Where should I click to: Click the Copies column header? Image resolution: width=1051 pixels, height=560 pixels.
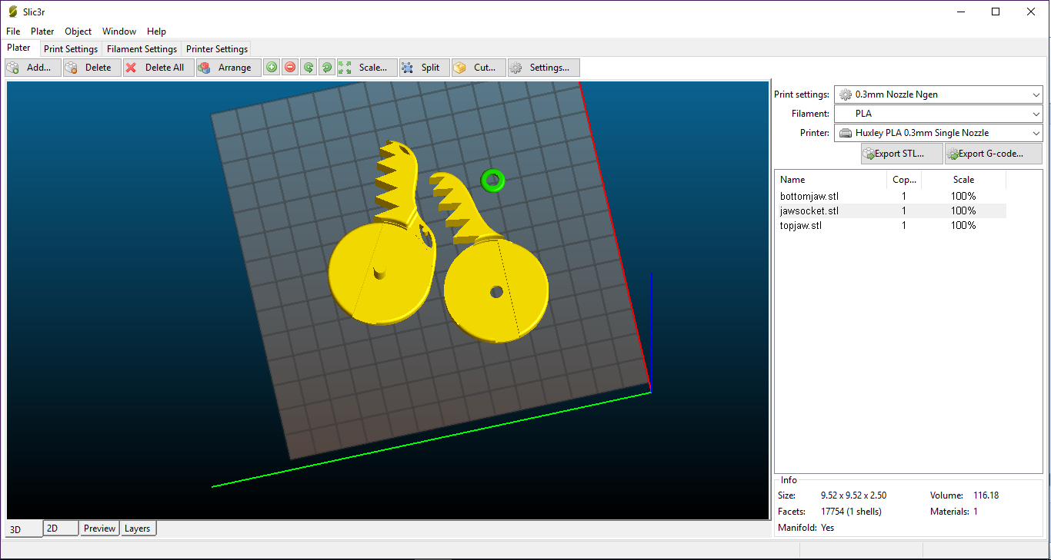(x=904, y=180)
